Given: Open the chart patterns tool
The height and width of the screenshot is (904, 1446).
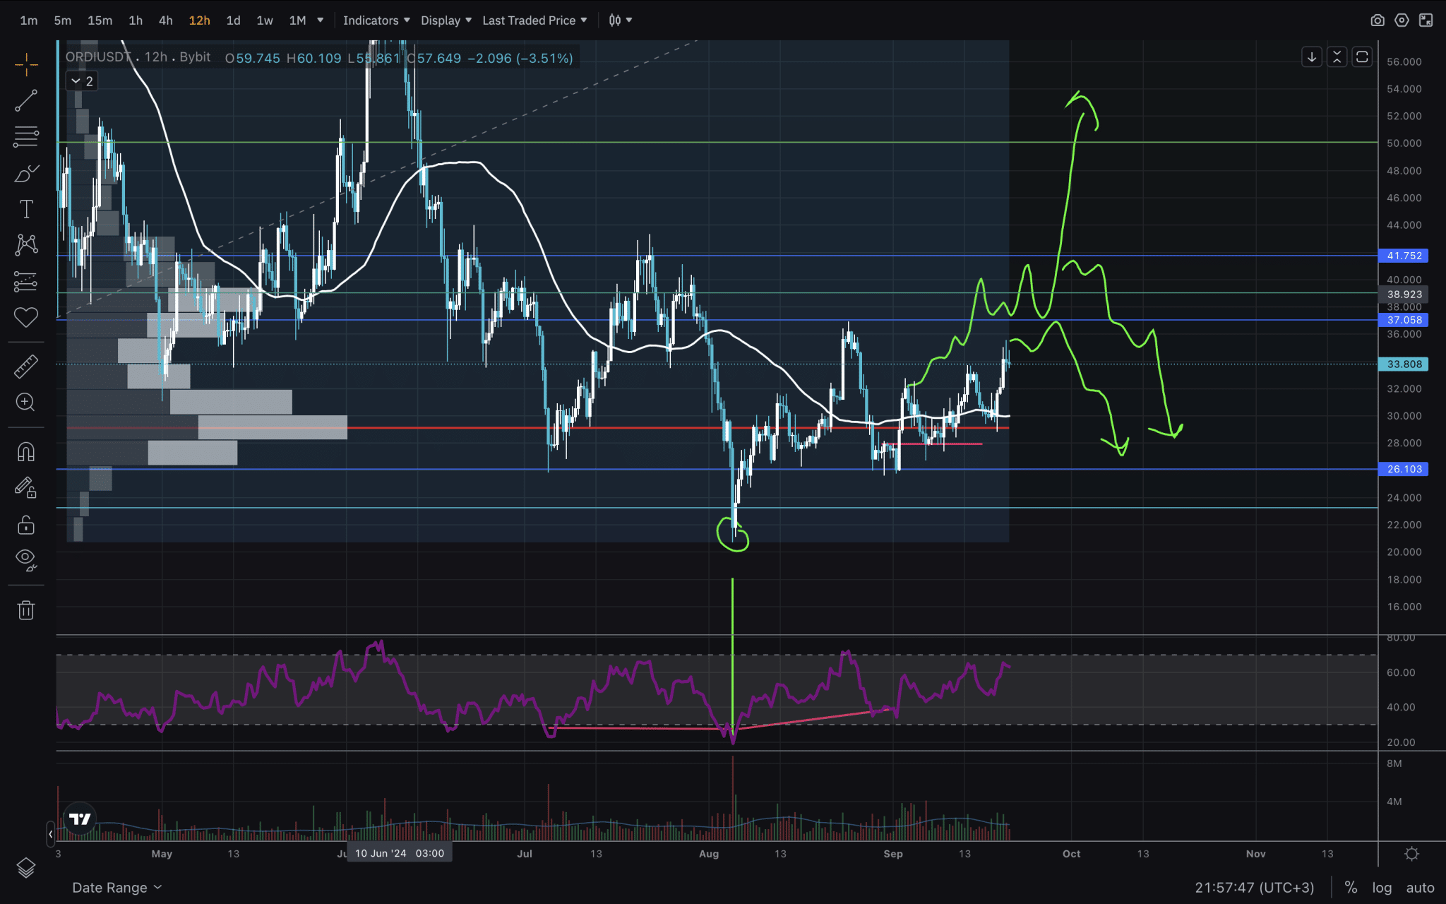Looking at the screenshot, I should click(x=26, y=245).
